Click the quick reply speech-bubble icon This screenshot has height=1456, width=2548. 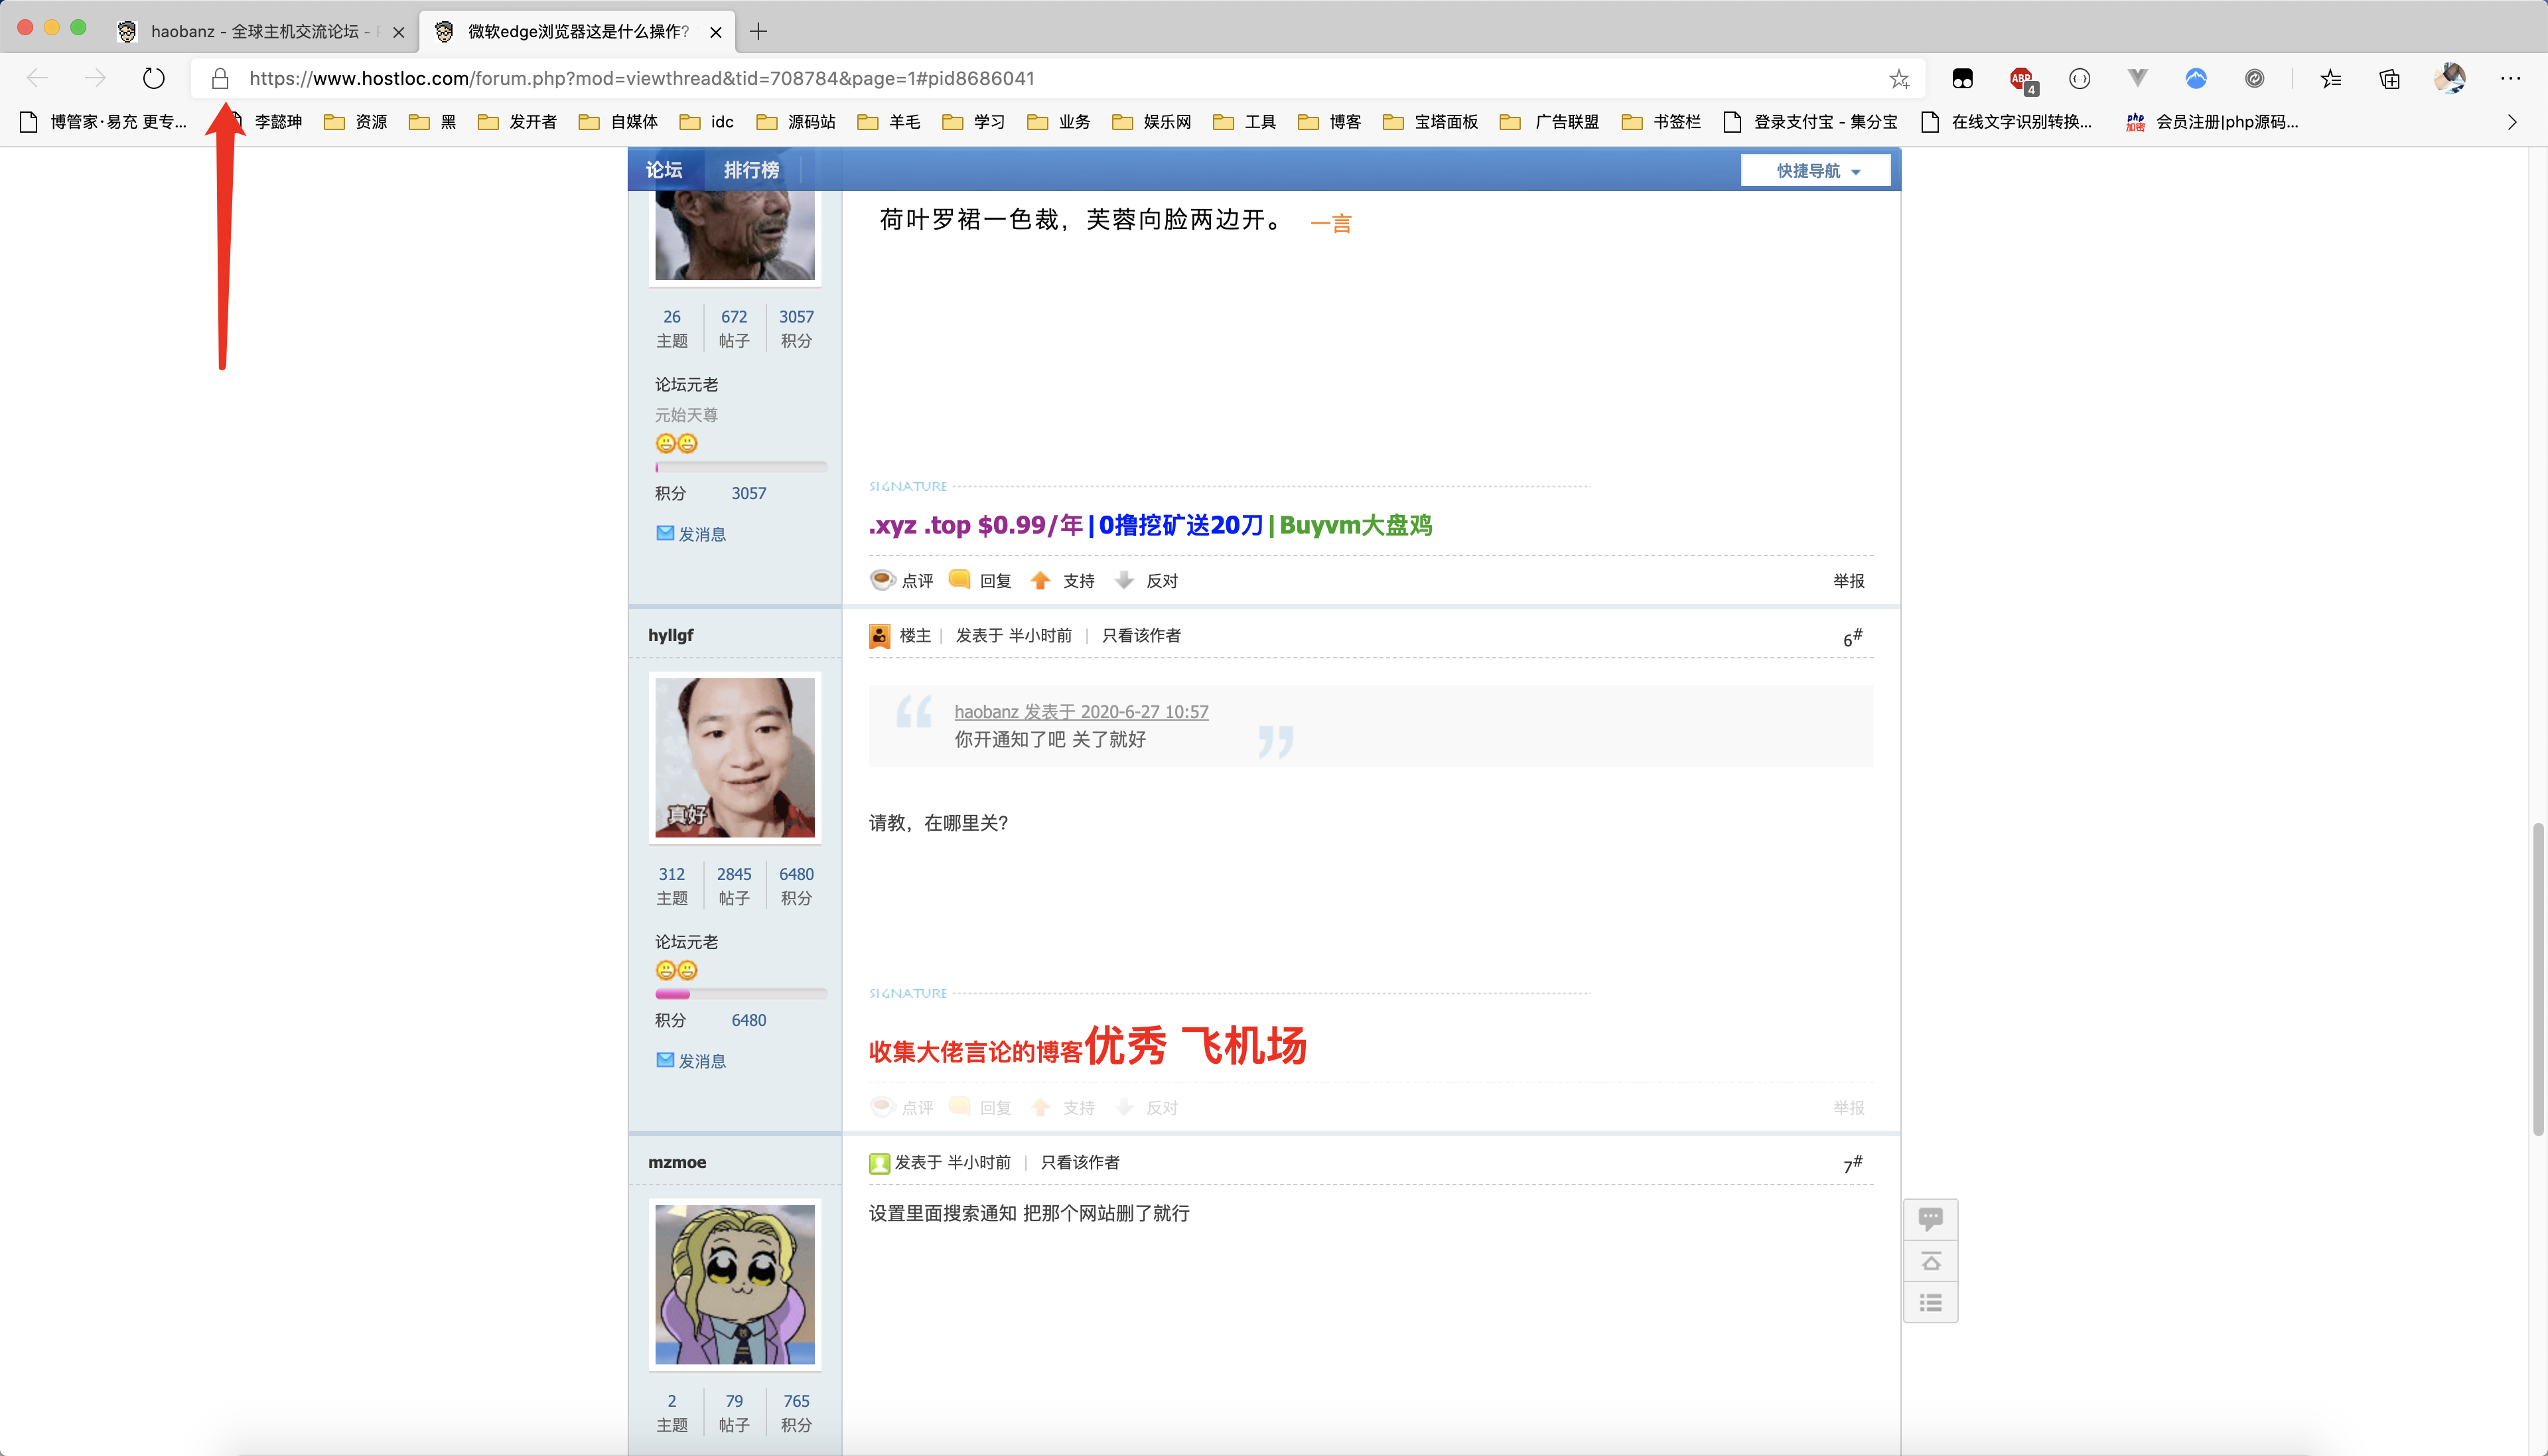coord(1930,1218)
